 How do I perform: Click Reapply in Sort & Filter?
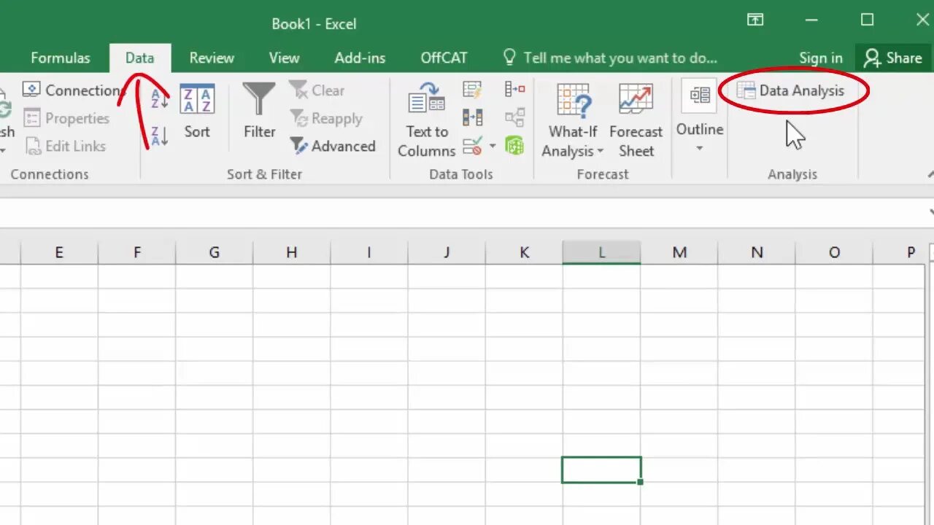[325, 118]
